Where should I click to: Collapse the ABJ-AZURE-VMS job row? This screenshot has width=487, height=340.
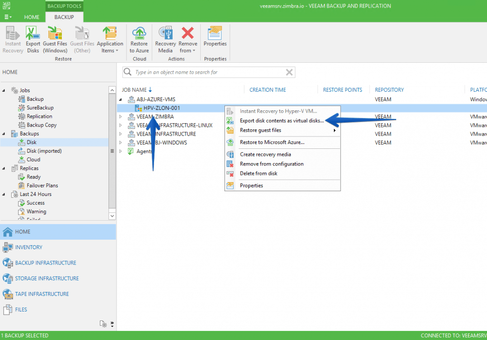coord(120,99)
